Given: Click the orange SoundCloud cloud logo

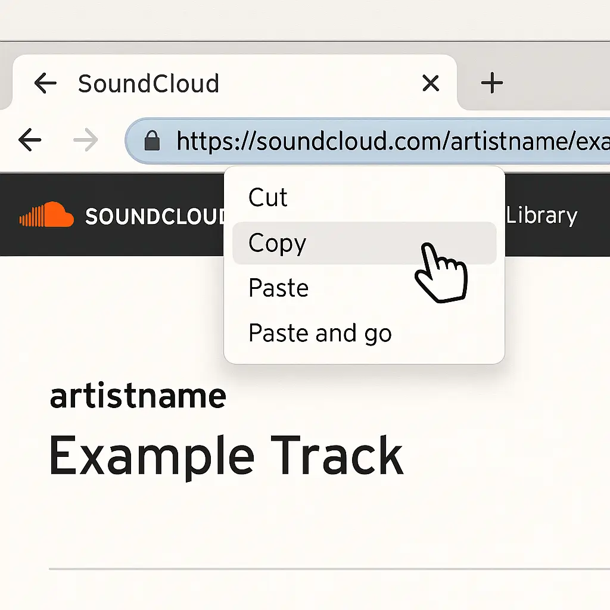Looking at the screenshot, I should coord(46,214).
